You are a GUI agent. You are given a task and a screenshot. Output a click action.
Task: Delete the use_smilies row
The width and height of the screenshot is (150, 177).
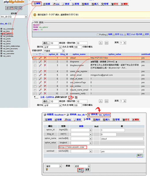(45, 86)
